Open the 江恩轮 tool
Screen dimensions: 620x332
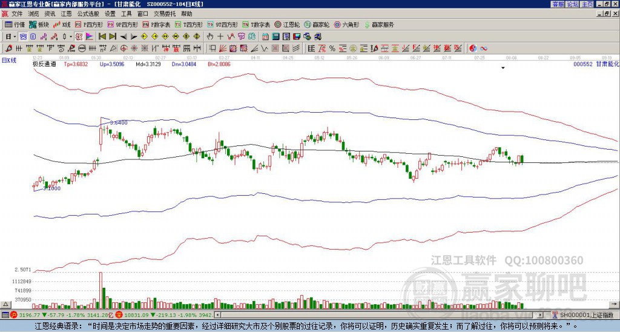(x=288, y=24)
